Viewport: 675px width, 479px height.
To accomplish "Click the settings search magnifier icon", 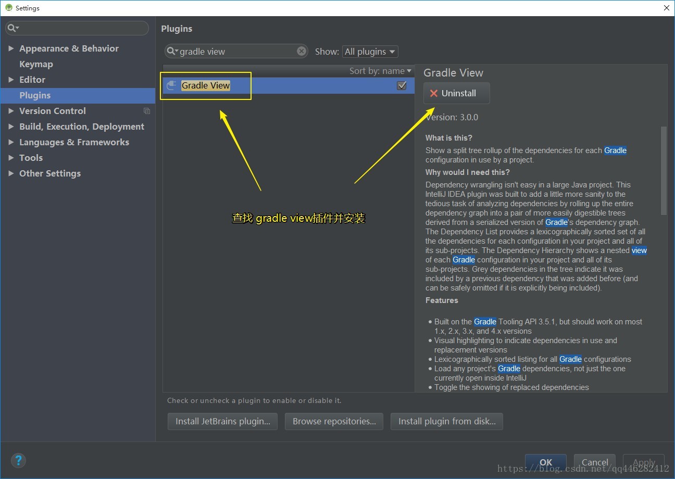I will [12, 28].
